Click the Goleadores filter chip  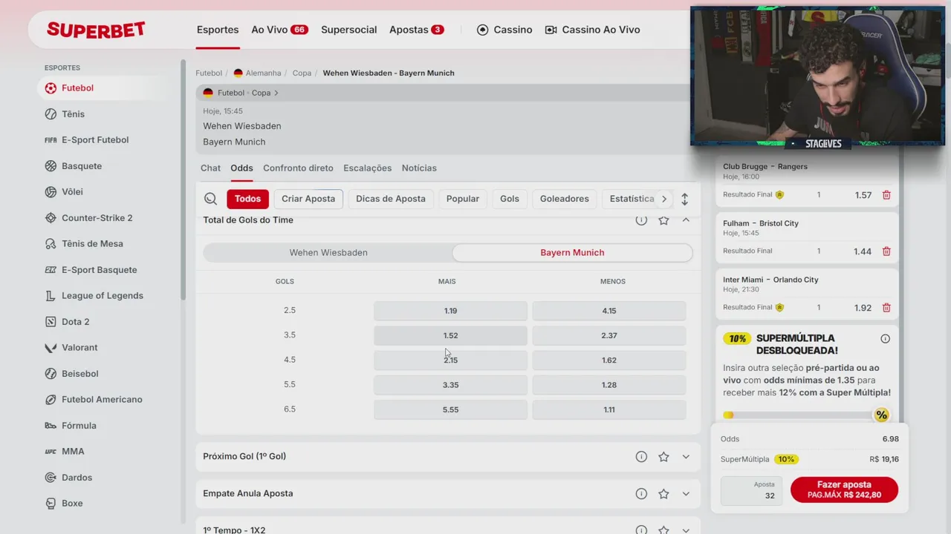coord(565,199)
